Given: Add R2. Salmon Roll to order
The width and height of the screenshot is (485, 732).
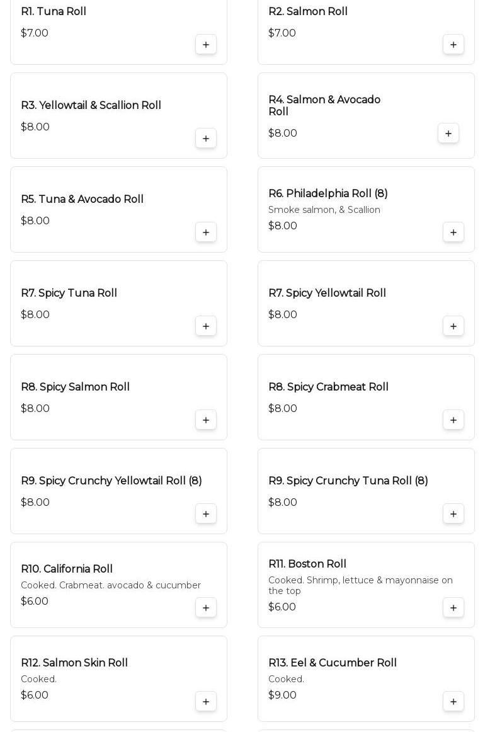Looking at the screenshot, I should coord(454,45).
